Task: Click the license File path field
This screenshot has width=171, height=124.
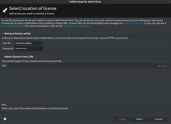Action: pyautogui.click(x=82, y=66)
